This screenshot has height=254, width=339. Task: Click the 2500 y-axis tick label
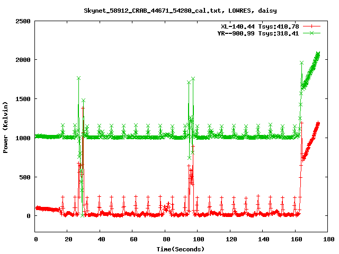pos(23,21)
